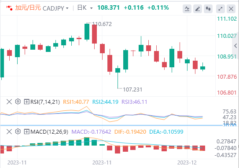Open RSI indicator settings gear
This screenshot has height=168, width=239.
(18, 102)
